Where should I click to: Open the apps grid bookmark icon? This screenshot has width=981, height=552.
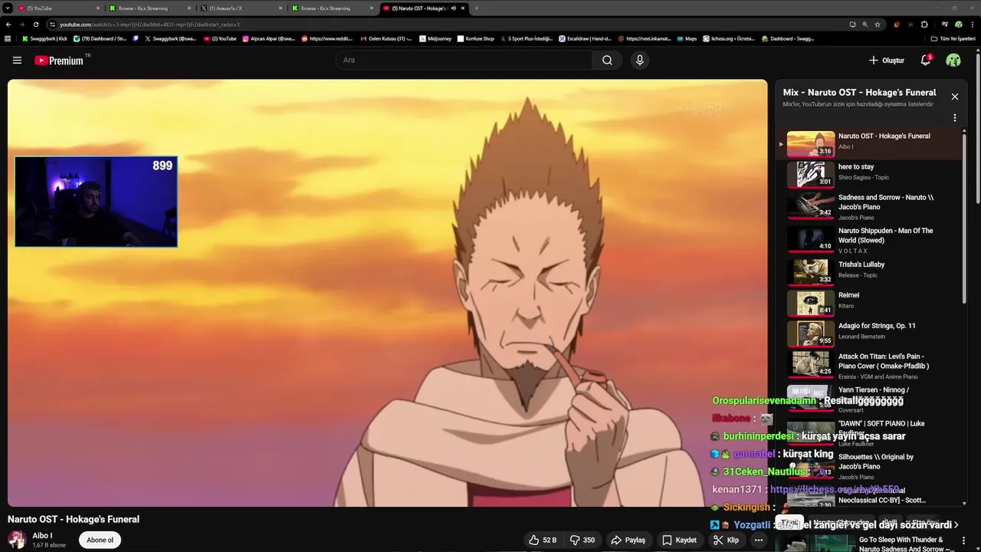(x=8, y=38)
